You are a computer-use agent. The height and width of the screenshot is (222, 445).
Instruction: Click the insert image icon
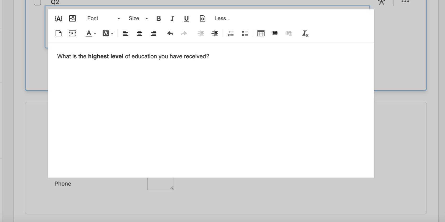[x=73, y=18]
